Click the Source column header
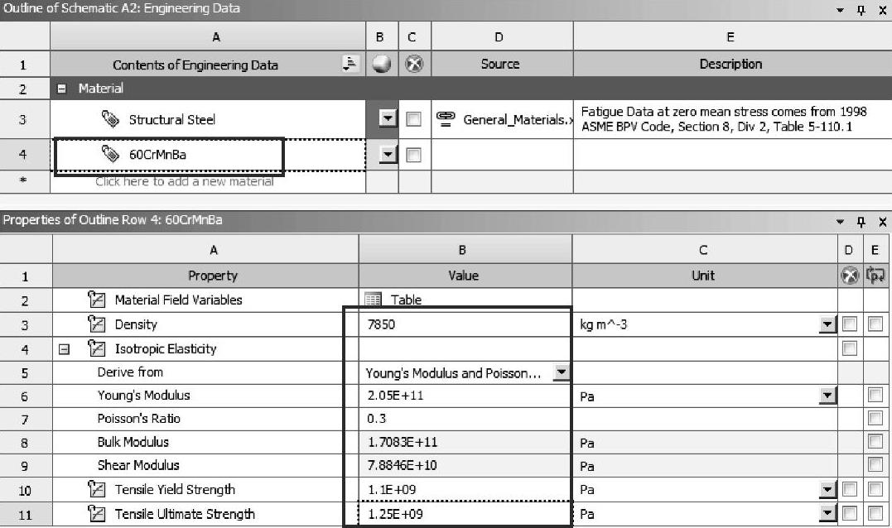This screenshot has height=528, width=892. [x=502, y=64]
